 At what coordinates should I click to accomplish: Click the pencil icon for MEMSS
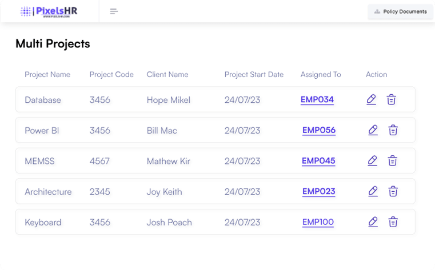click(373, 161)
